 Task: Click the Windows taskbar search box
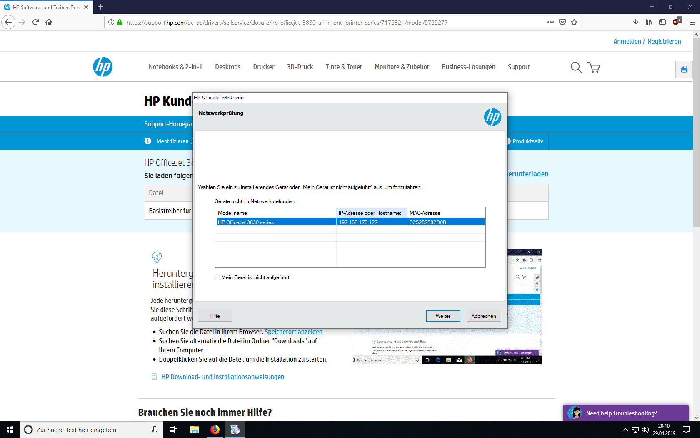pos(92,430)
